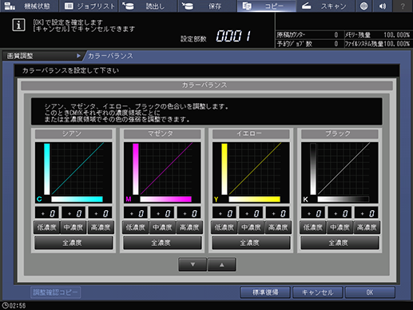The height and width of the screenshot is (310, 413).
Task: Select 中濃度 under マゼンタ
Action: tap(162, 228)
